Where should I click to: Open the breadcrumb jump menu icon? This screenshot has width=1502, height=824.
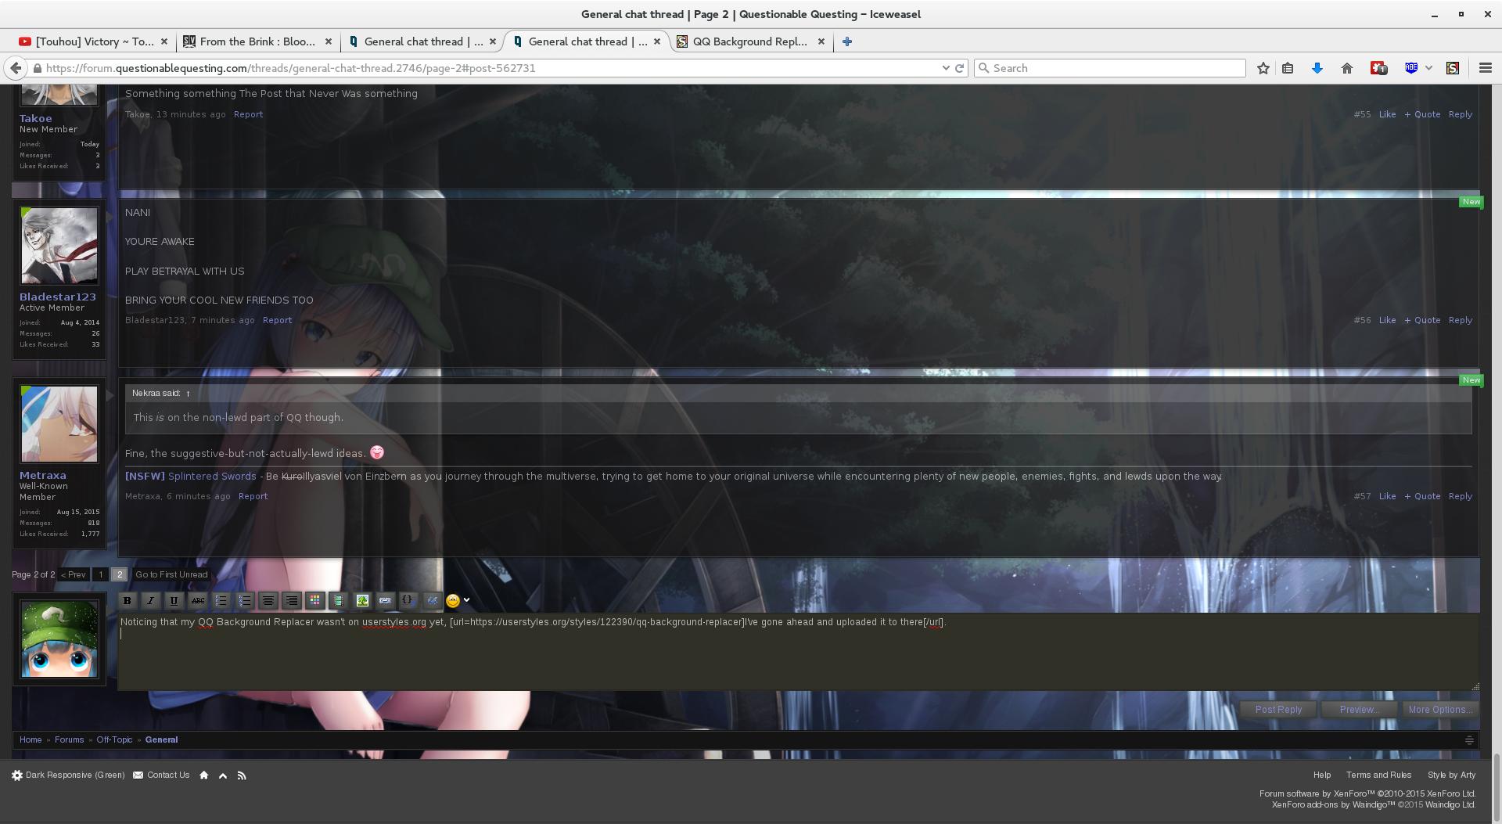(1468, 740)
